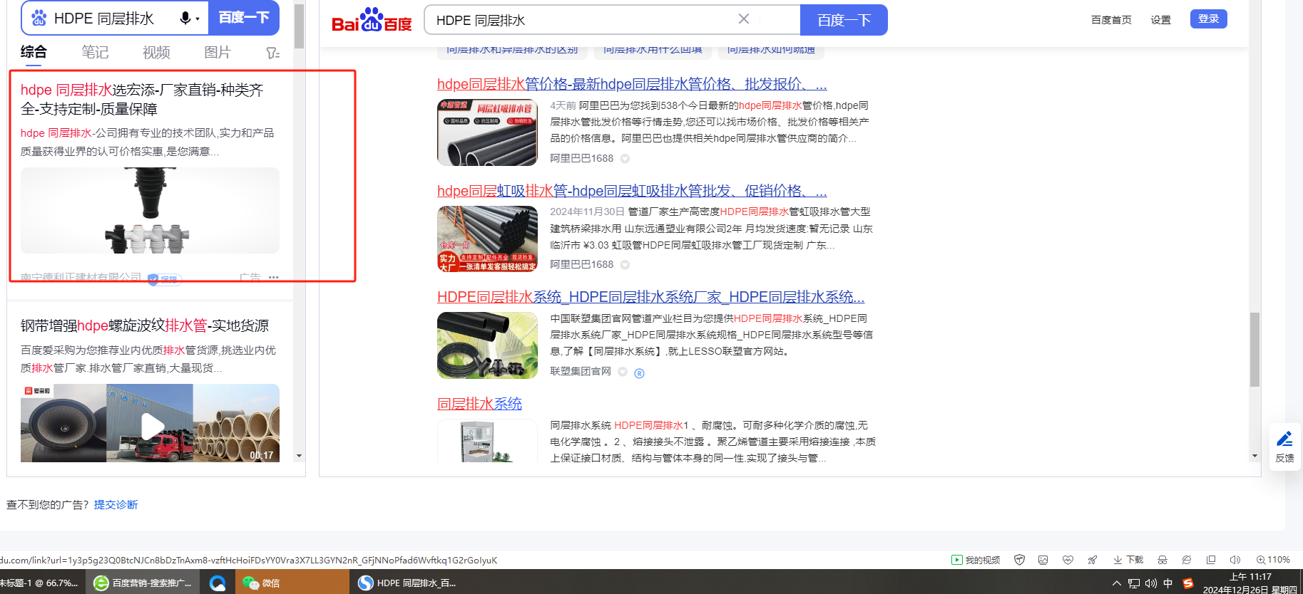Switch 中 input language indicator in tray
The width and height of the screenshot is (1303, 594).
click(x=1168, y=583)
